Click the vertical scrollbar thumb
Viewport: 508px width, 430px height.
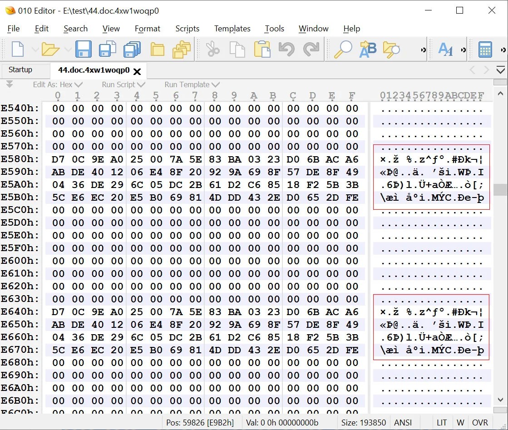[500, 189]
